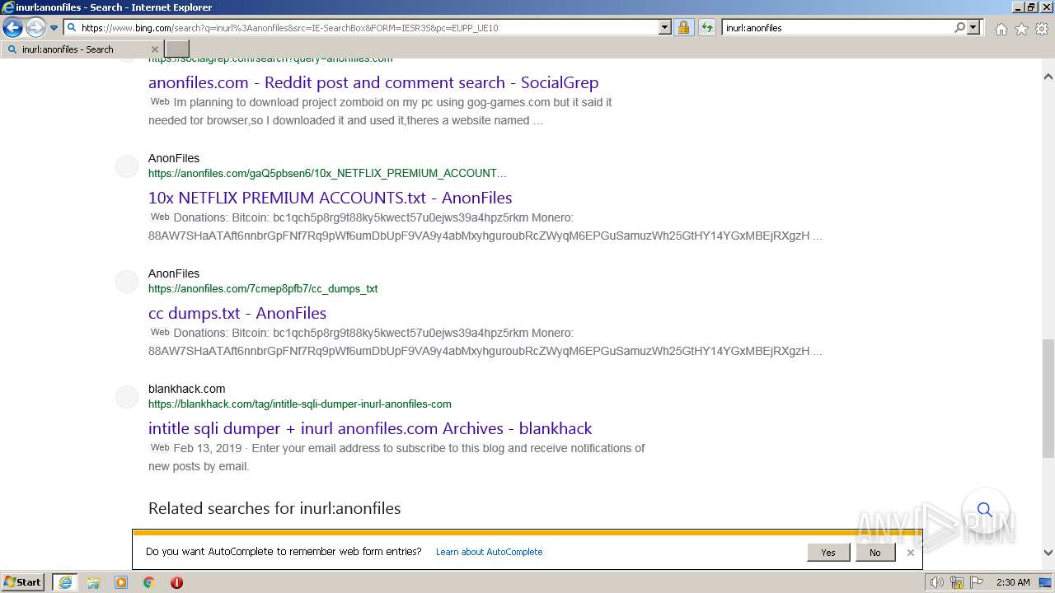Click the browser Back arrow button
Image resolution: width=1055 pixels, height=593 pixels.
[x=12, y=27]
